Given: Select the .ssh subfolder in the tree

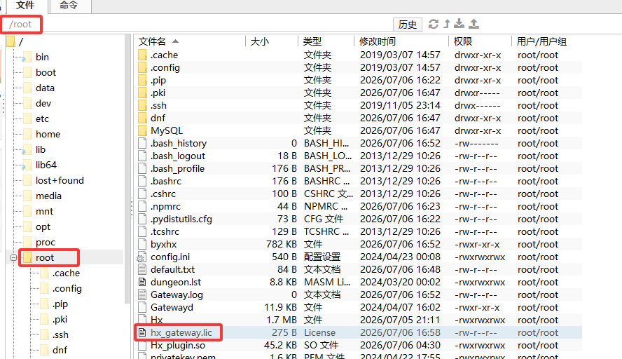Looking at the screenshot, I should [x=60, y=335].
